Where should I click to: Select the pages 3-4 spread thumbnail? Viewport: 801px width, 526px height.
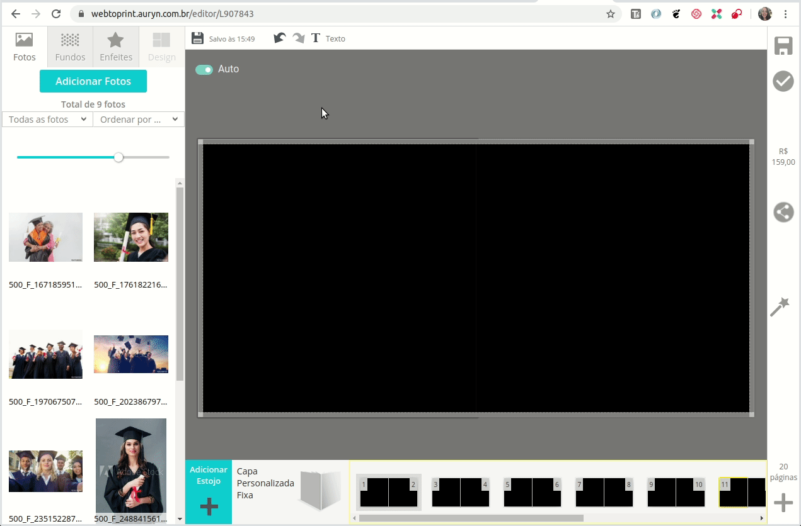pyautogui.click(x=461, y=492)
